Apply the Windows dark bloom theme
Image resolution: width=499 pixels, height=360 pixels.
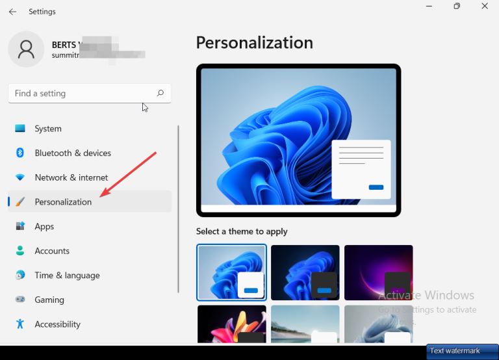pyautogui.click(x=305, y=272)
